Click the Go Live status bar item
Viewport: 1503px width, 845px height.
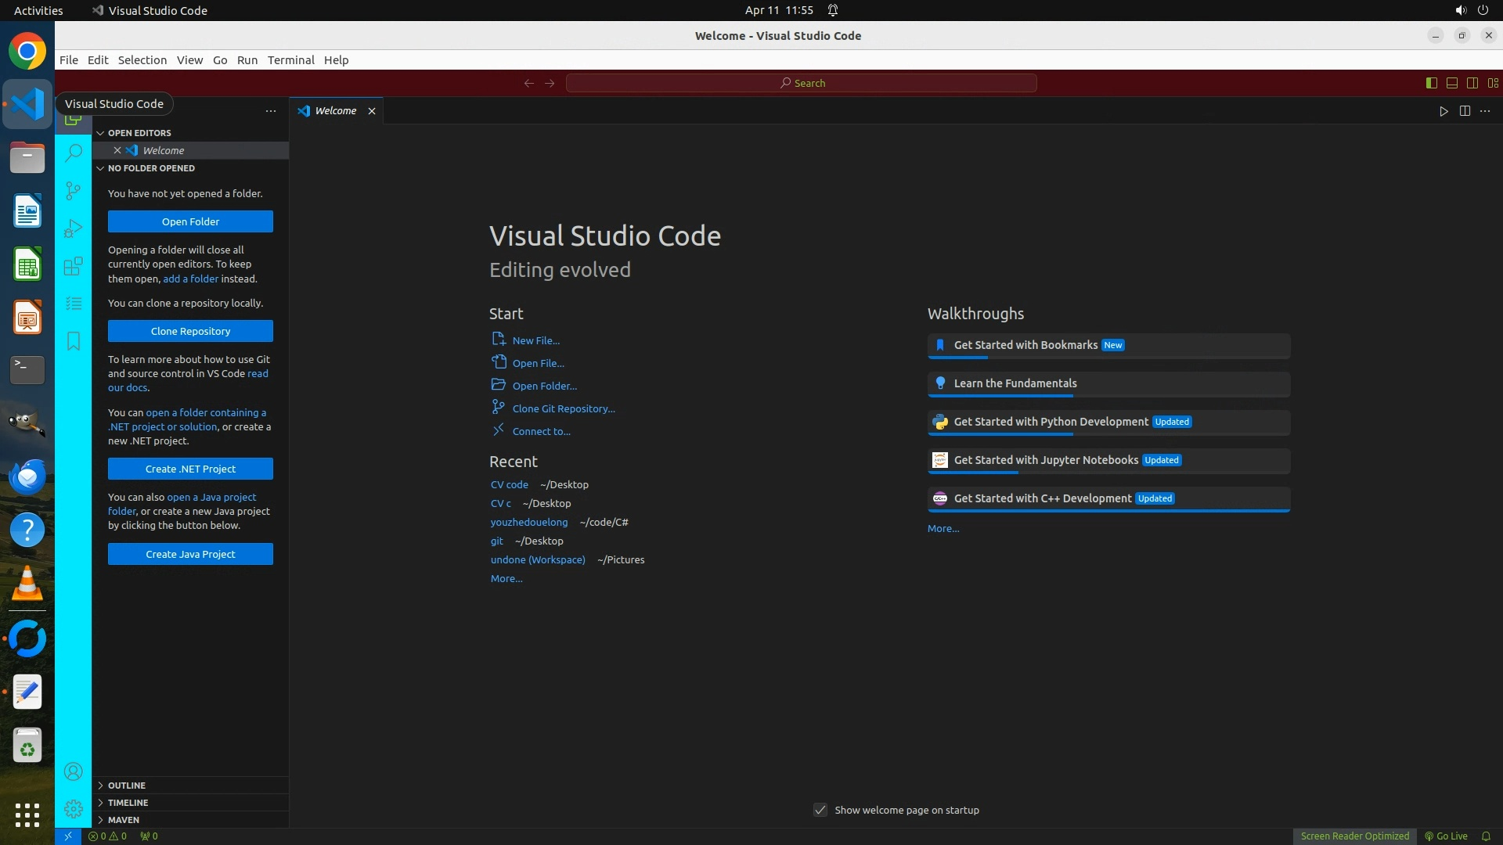coord(1446,836)
